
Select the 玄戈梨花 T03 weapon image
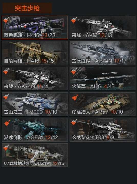(x=105, y=128)
